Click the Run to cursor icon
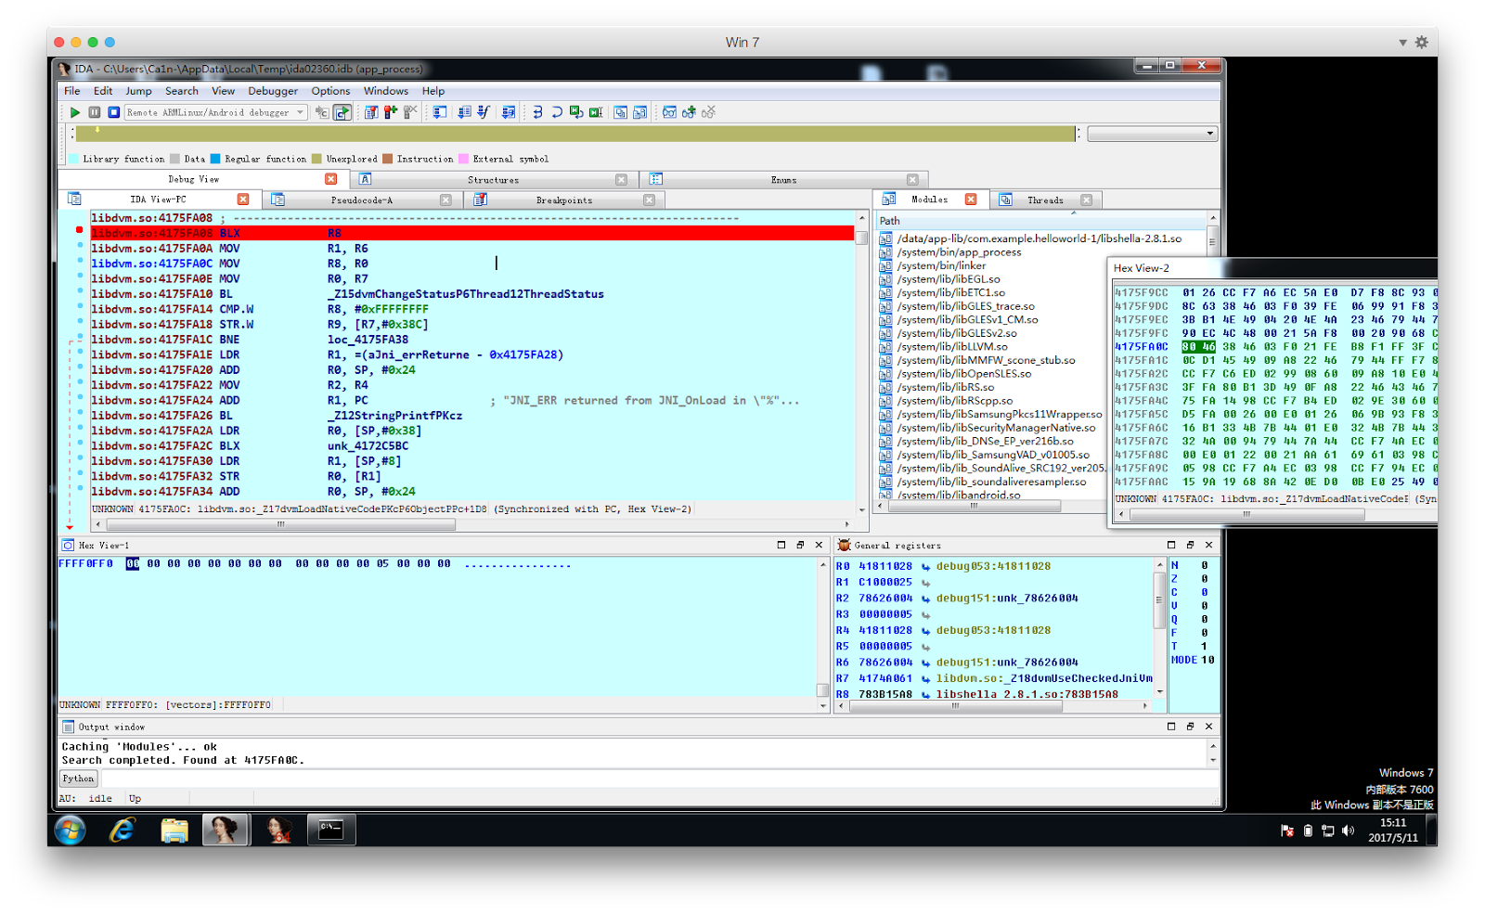The image size is (1485, 914). pyautogui.click(x=576, y=112)
